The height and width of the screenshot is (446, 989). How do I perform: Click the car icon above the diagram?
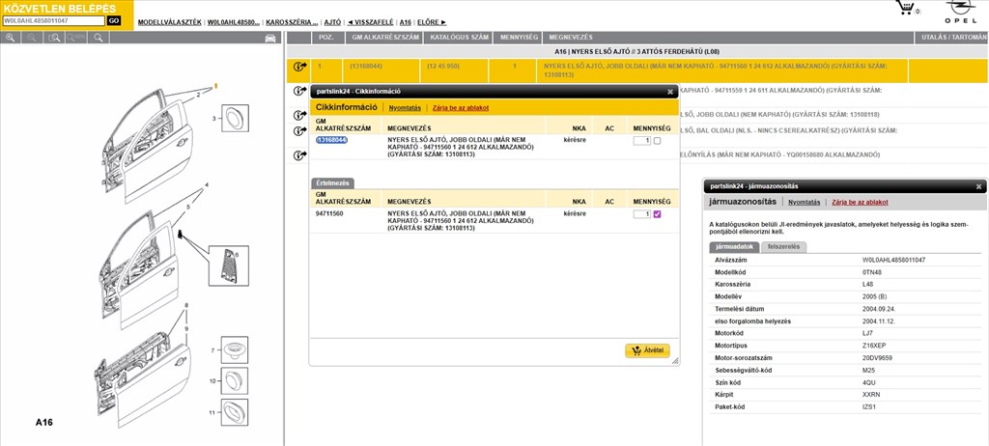(270, 38)
